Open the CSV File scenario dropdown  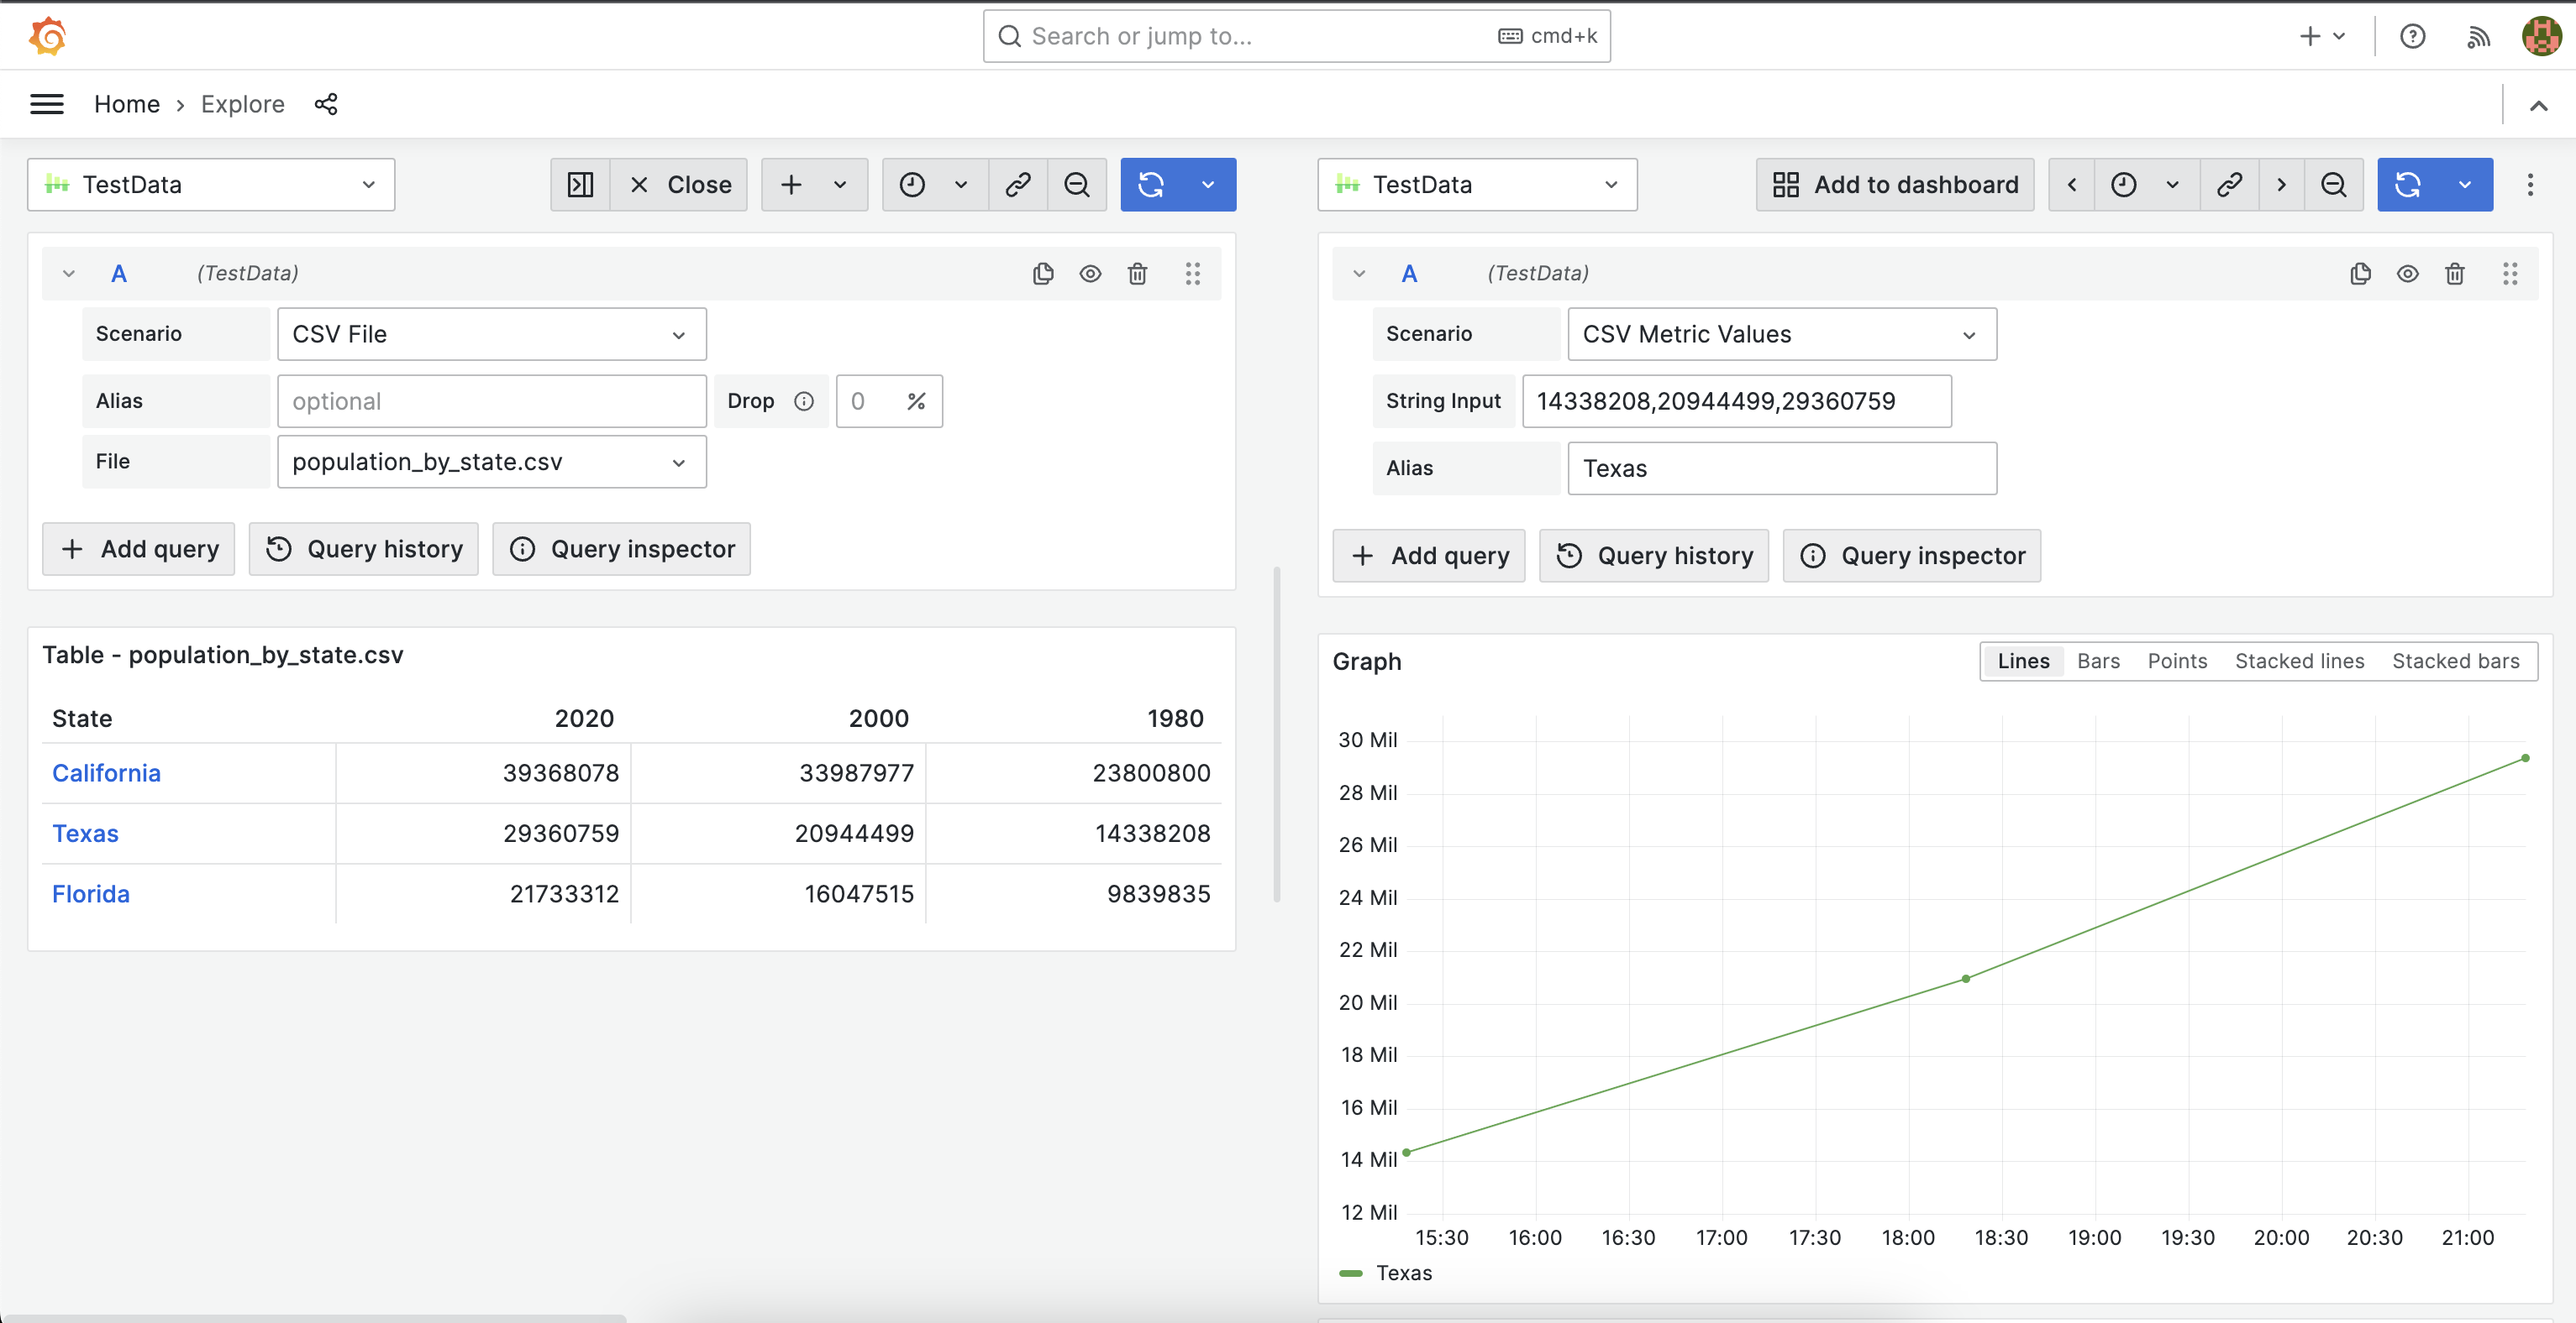coord(491,335)
